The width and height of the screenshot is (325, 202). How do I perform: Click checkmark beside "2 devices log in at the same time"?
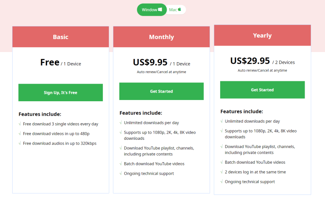pos(222,172)
